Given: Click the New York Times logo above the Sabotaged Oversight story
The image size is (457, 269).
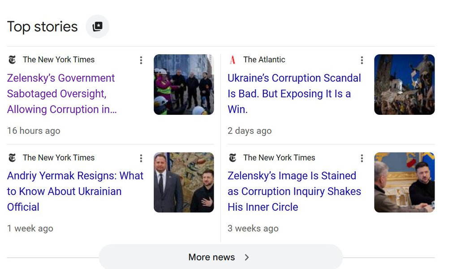Looking at the screenshot, I should (12, 60).
